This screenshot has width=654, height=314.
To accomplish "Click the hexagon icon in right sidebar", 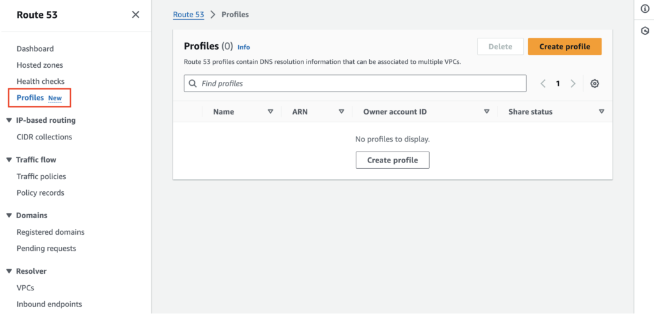I will point(644,31).
